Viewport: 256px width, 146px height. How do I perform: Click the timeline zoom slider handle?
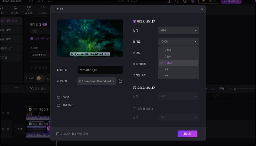tap(235, 89)
